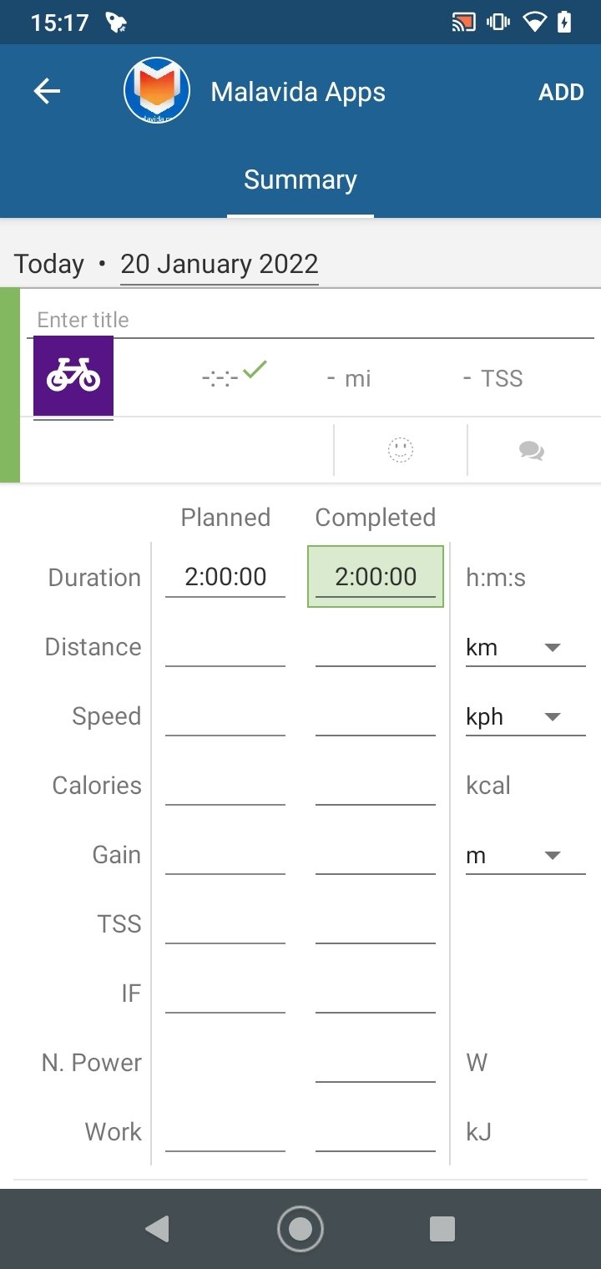Expand the kph speed unit dropdown
Viewport: 601px width, 1269px height.
coord(526,716)
